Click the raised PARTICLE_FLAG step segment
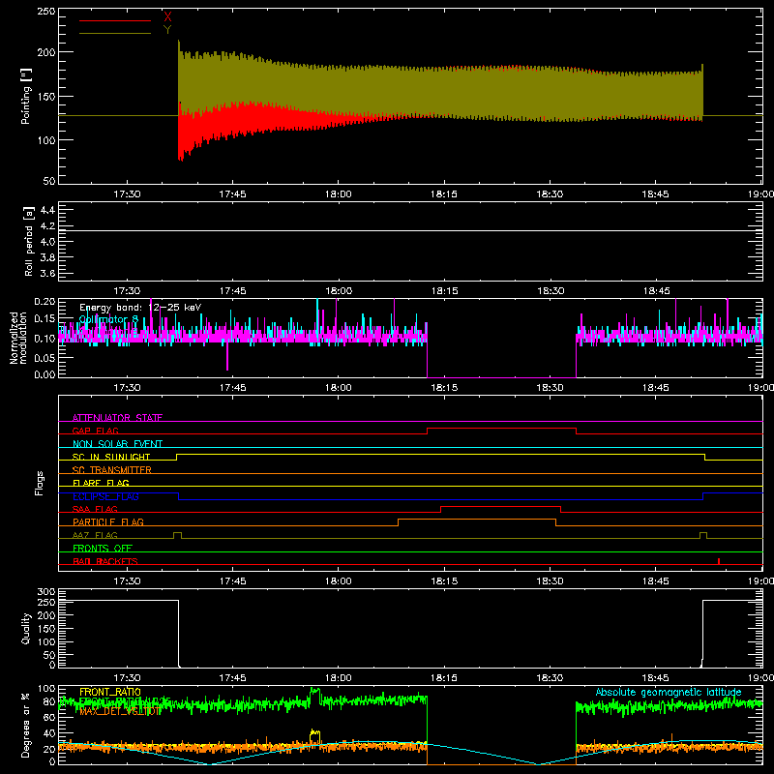The image size is (774, 774). [477, 520]
